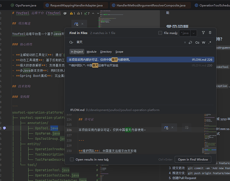Click translate icon in preview pane

click(x=166, y=127)
